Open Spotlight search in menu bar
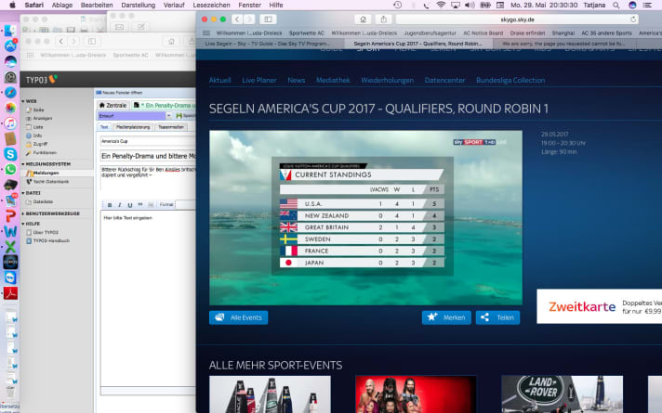The height and width of the screenshot is (413, 662). [616, 5]
